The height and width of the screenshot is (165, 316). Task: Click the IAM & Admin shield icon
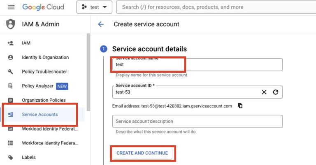click(x=11, y=24)
